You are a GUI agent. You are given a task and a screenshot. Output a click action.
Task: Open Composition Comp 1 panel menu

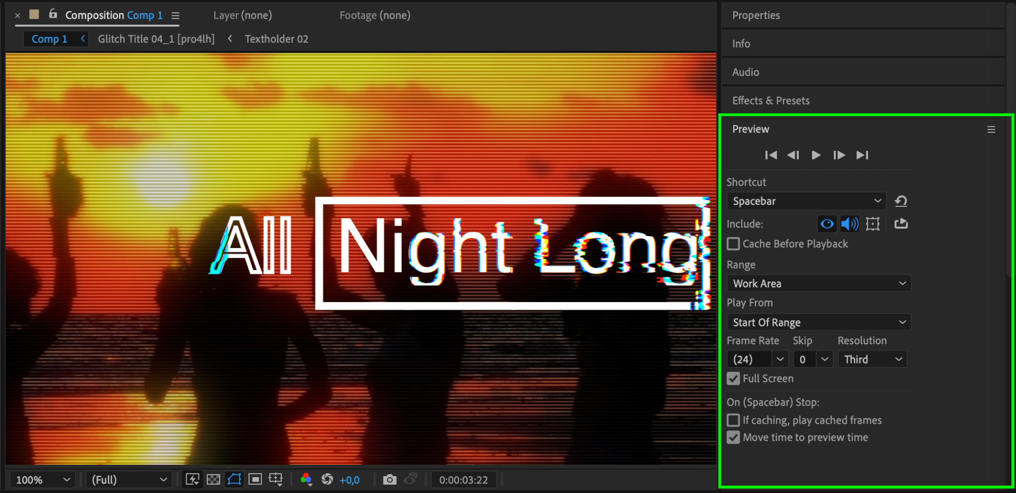coord(176,16)
